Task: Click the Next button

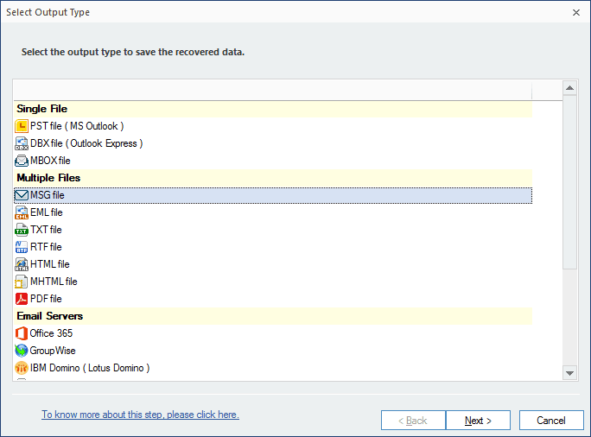Action: [x=478, y=421]
